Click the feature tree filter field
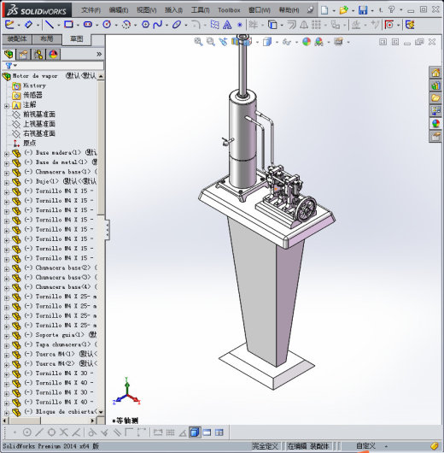Viewport: 444px width, 453px height. (53, 66)
